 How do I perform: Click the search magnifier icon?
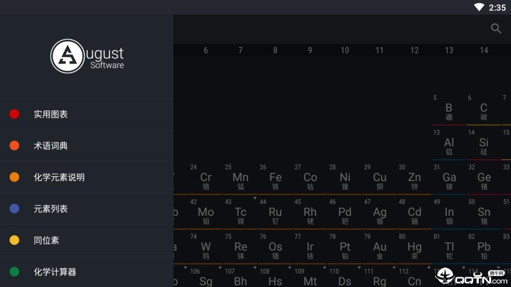496,29
